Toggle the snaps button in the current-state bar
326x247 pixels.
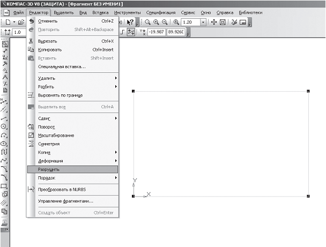pos(131,32)
